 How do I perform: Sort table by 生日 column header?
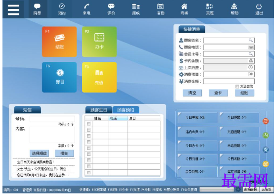[144, 118]
